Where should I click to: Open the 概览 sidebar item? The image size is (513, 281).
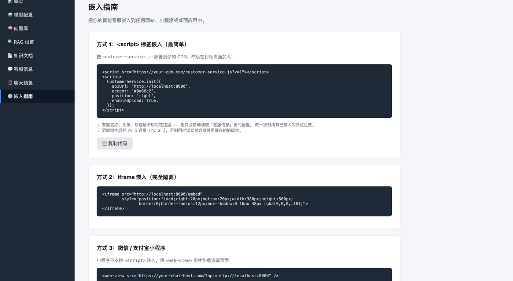(x=37, y=2)
